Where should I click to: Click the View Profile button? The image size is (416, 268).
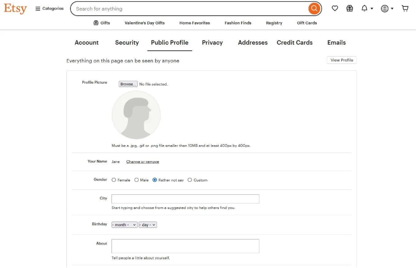point(341,60)
